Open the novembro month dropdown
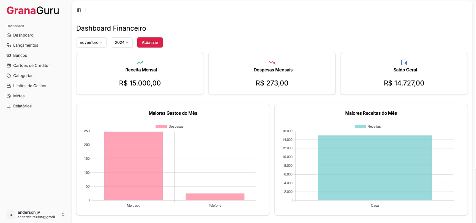476x223 pixels. (91, 42)
